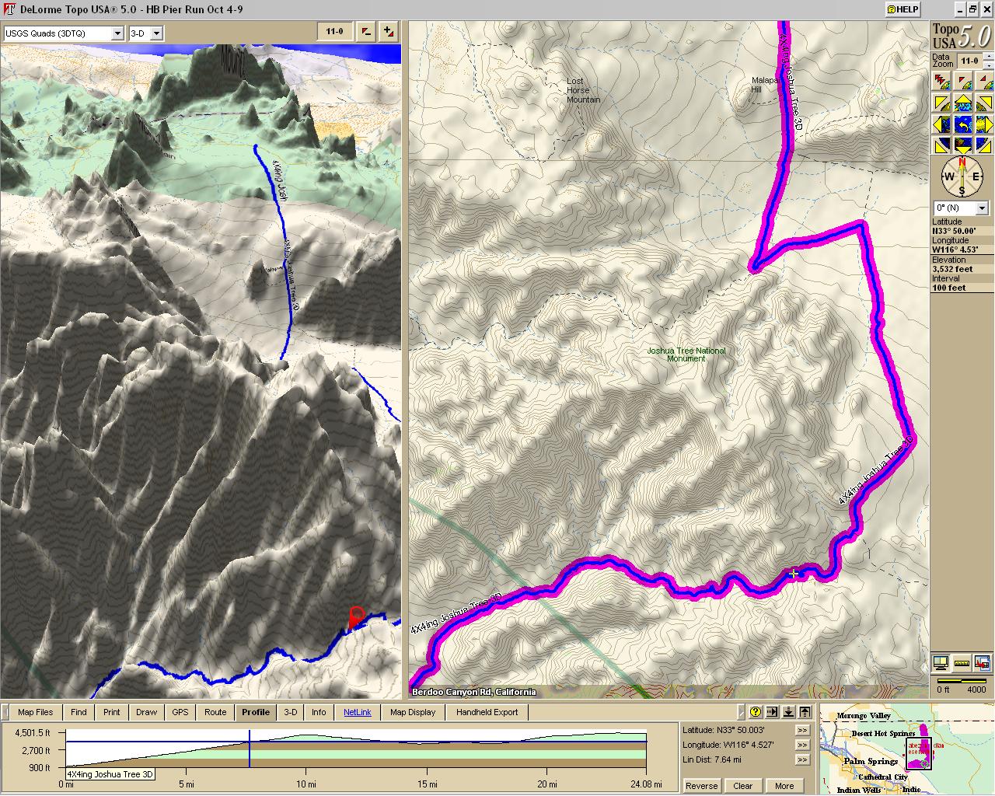Switch to the Map Display tab

pyautogui.click(x=413, y=712)
